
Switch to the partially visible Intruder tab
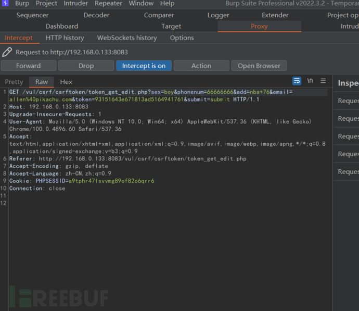(x=350, y=26)
